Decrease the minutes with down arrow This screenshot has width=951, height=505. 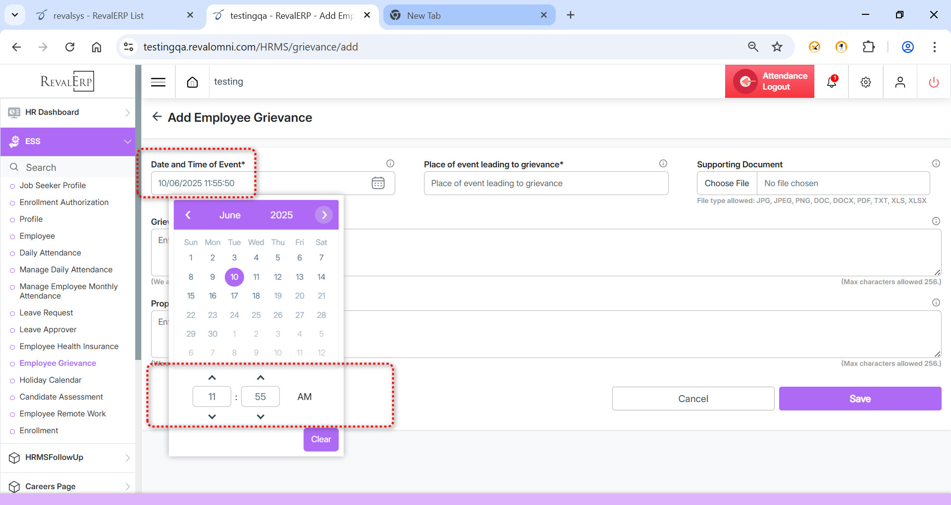coord(261,416)
